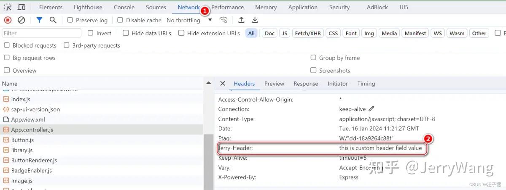
Task: Click sap-ui-version.json file icon
Action: coord(6,109)
